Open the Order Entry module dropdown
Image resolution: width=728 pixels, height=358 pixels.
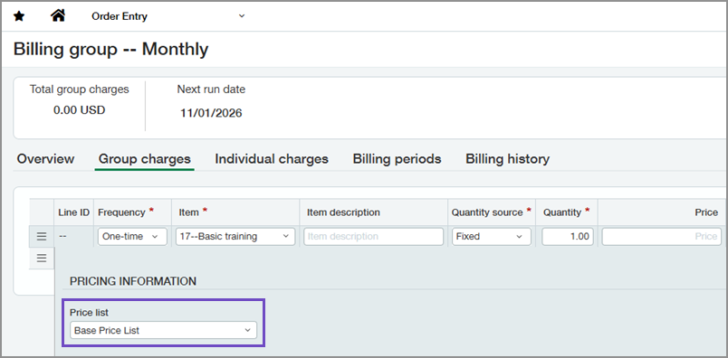click(168, 16)
